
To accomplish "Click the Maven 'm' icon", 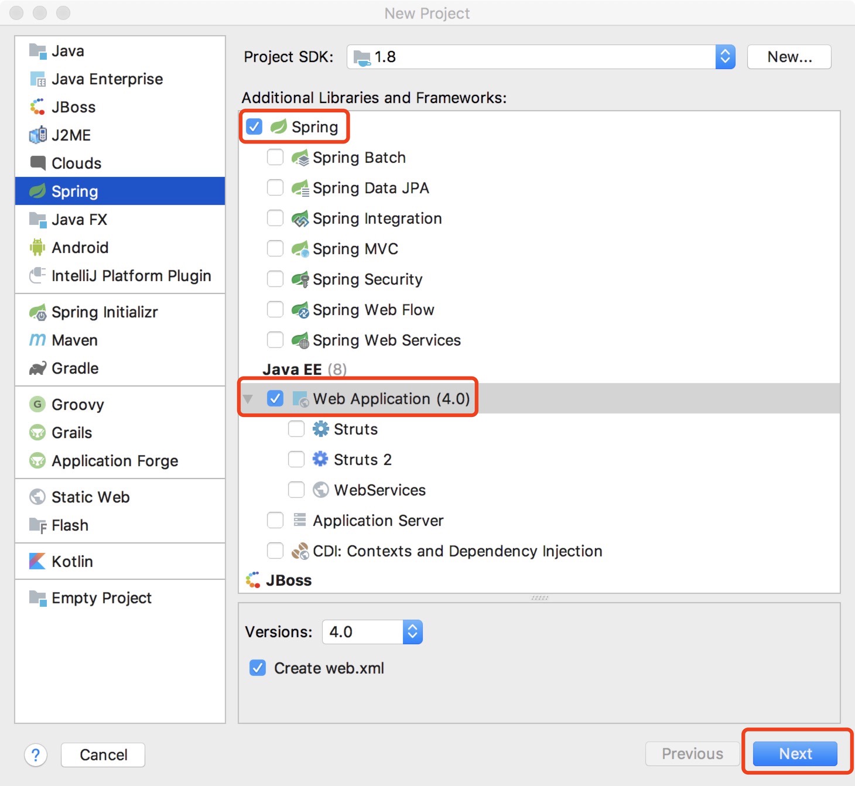I will pyautogui.click(x=37, y=340).
